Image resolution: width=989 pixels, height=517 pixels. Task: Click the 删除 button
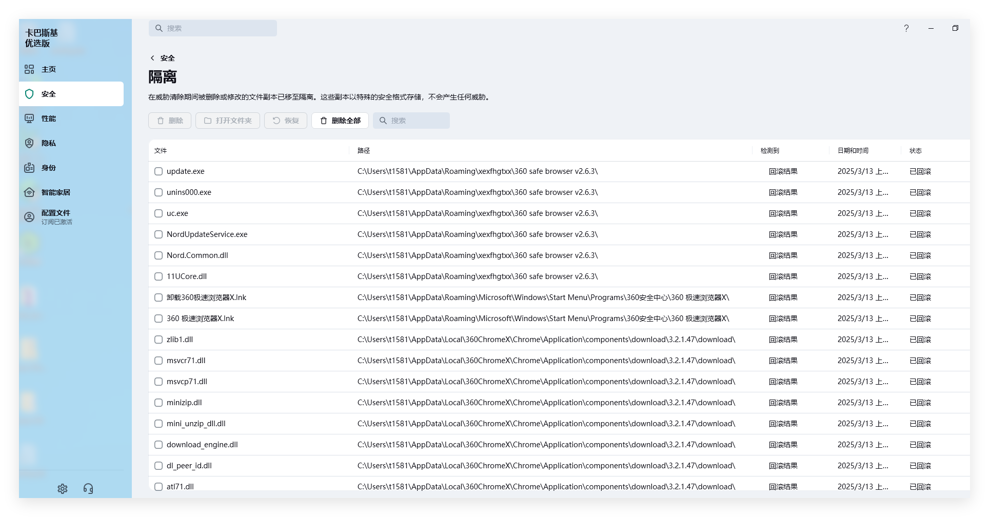click(170, 121)
